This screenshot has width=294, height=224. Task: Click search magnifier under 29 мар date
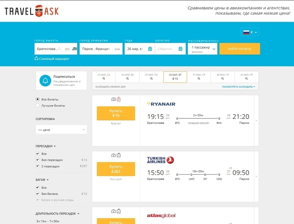coord(247,79)
